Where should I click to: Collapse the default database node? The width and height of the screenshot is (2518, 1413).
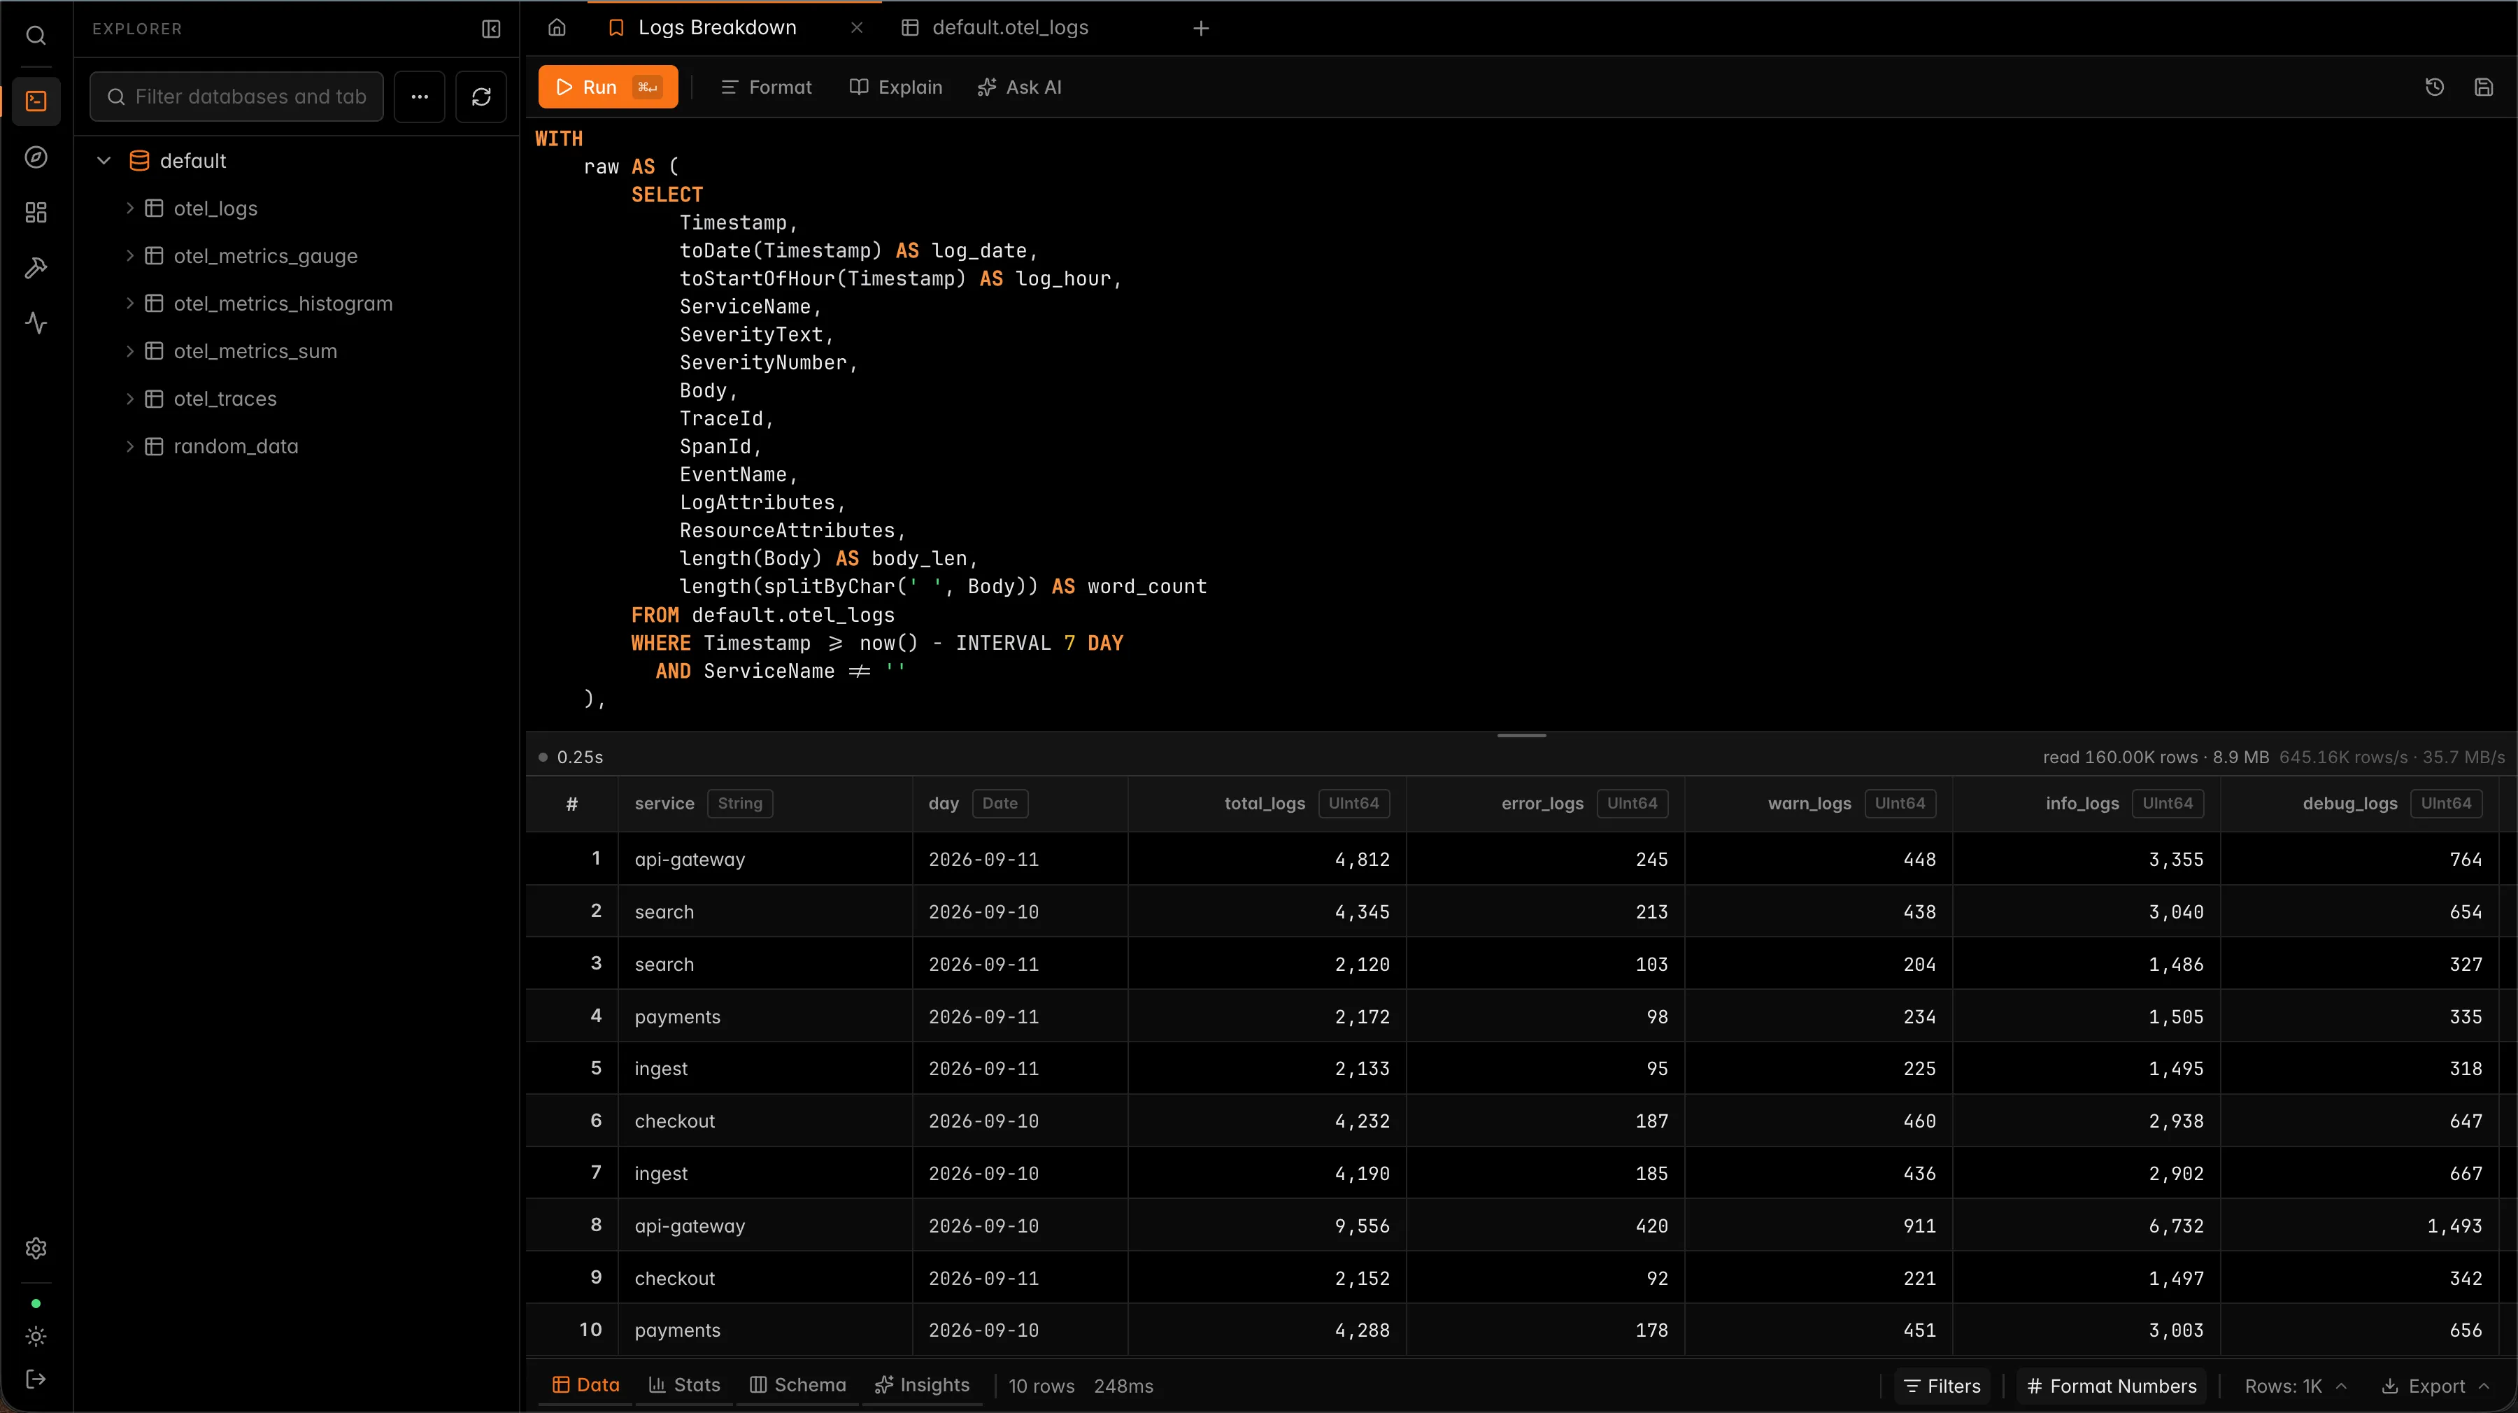[x=105, y=160]
